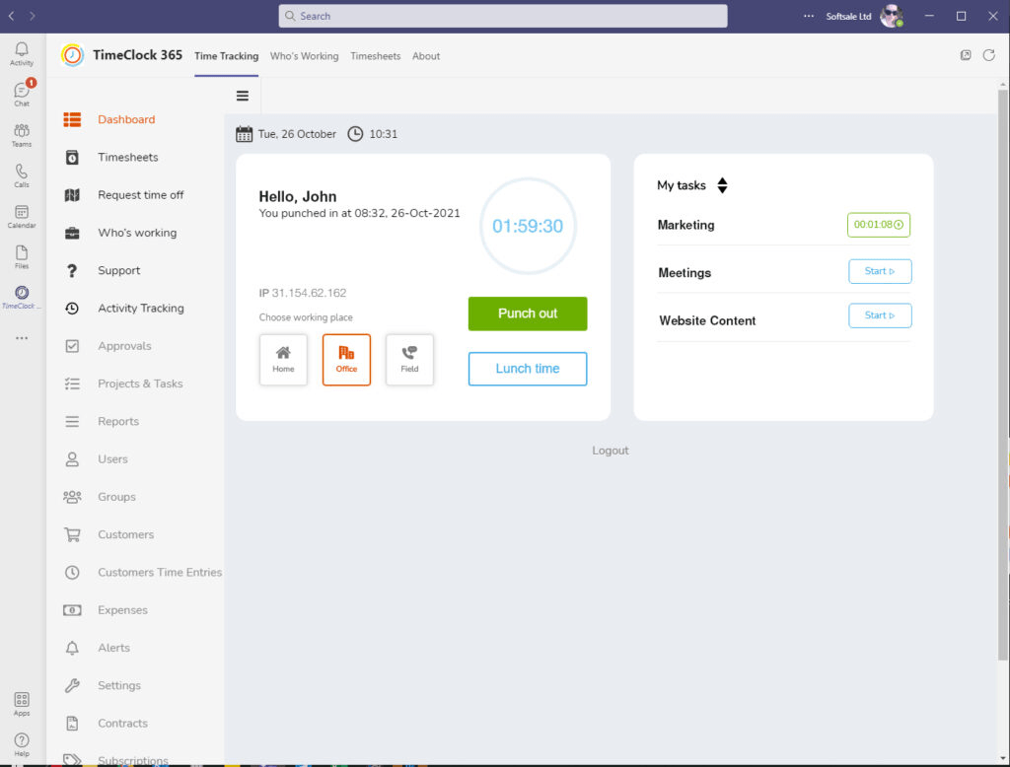Click the top Search field

[x=502, y=16]
